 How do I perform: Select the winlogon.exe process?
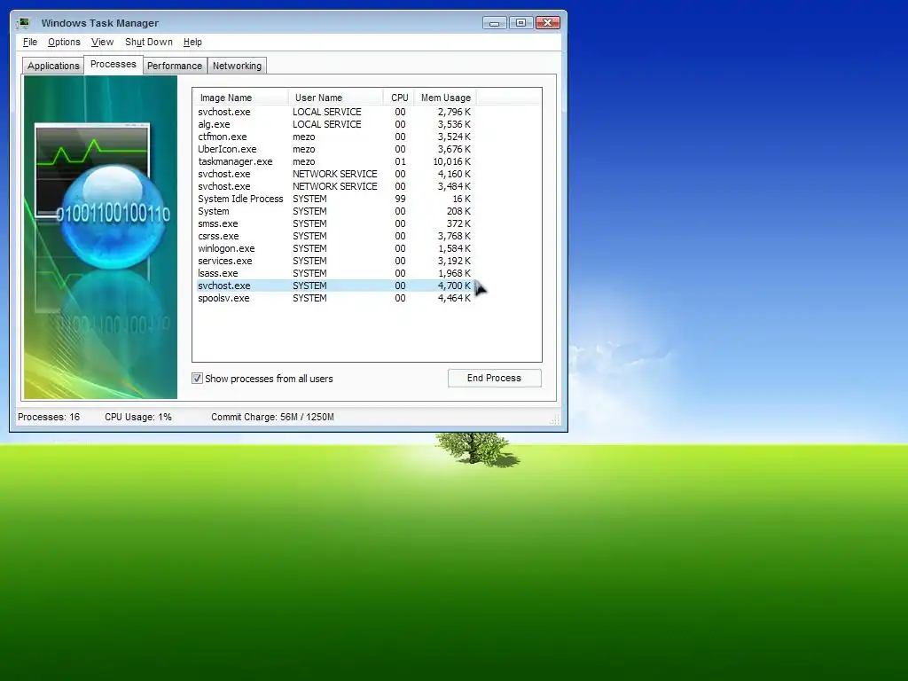click(x=334, y=248)
